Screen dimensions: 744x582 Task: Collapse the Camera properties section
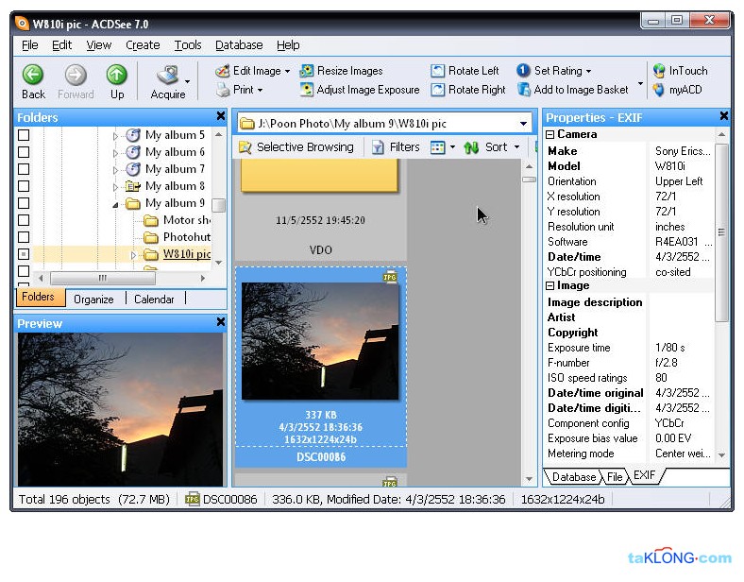[550, 135]
